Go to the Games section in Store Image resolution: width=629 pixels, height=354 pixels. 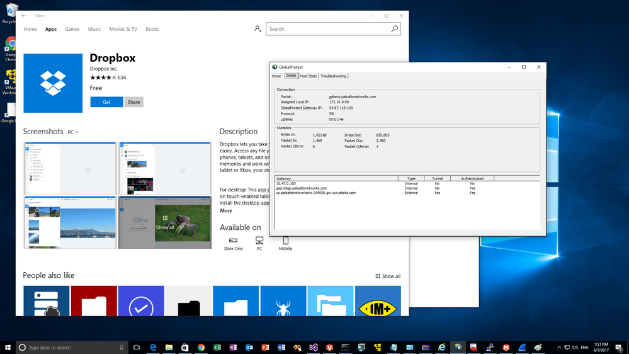tap(72, 29)
